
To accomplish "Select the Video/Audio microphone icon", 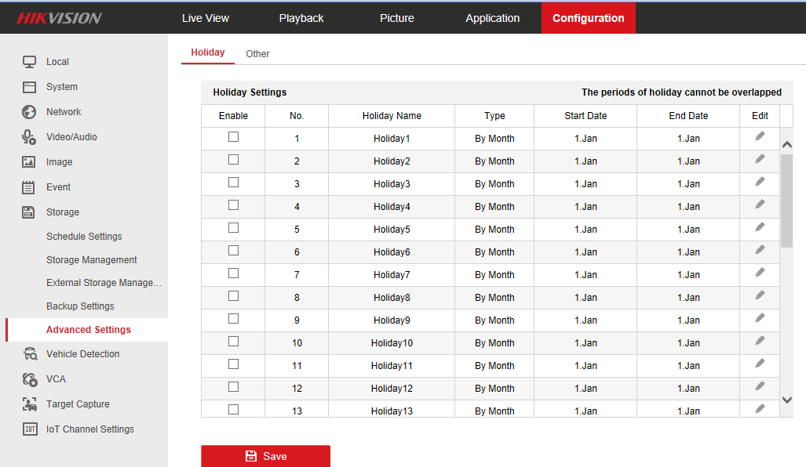I will point(29,137).
